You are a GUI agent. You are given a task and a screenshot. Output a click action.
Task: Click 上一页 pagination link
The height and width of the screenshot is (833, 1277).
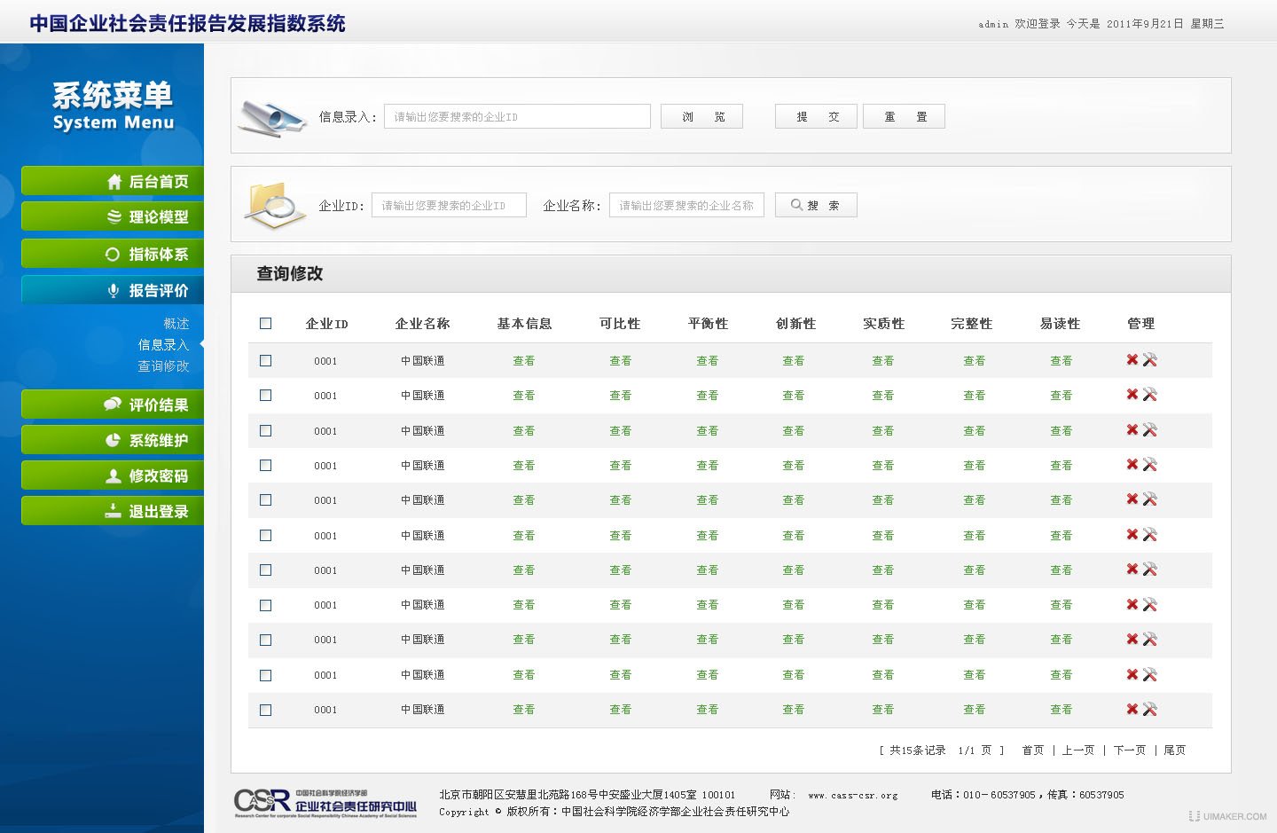click(x=1078, y=750)
